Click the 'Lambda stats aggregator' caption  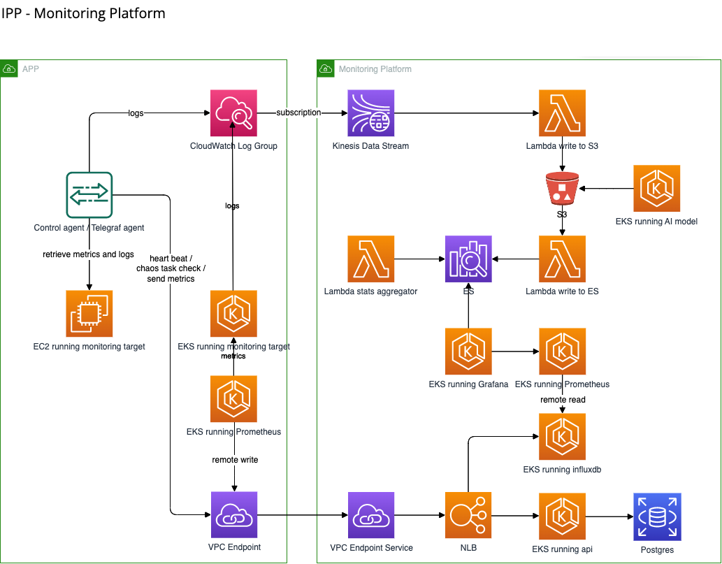click(x=370, y=291)
